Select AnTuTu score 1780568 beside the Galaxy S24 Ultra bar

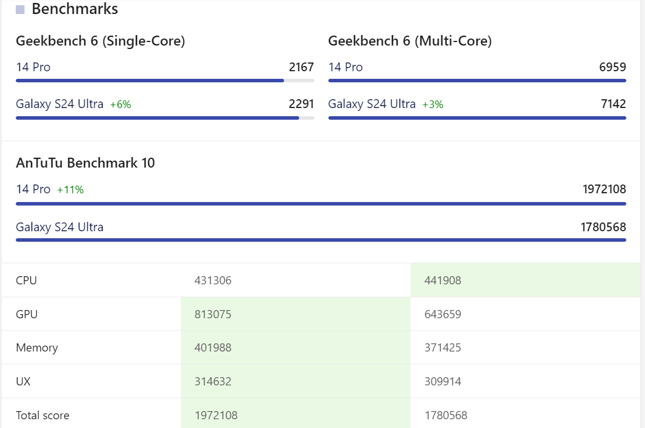tap(604, 227)
